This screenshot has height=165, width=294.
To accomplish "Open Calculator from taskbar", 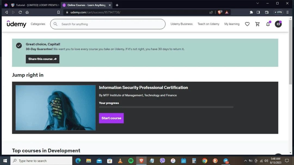I will pyautogui.click(x=194, y=161).
